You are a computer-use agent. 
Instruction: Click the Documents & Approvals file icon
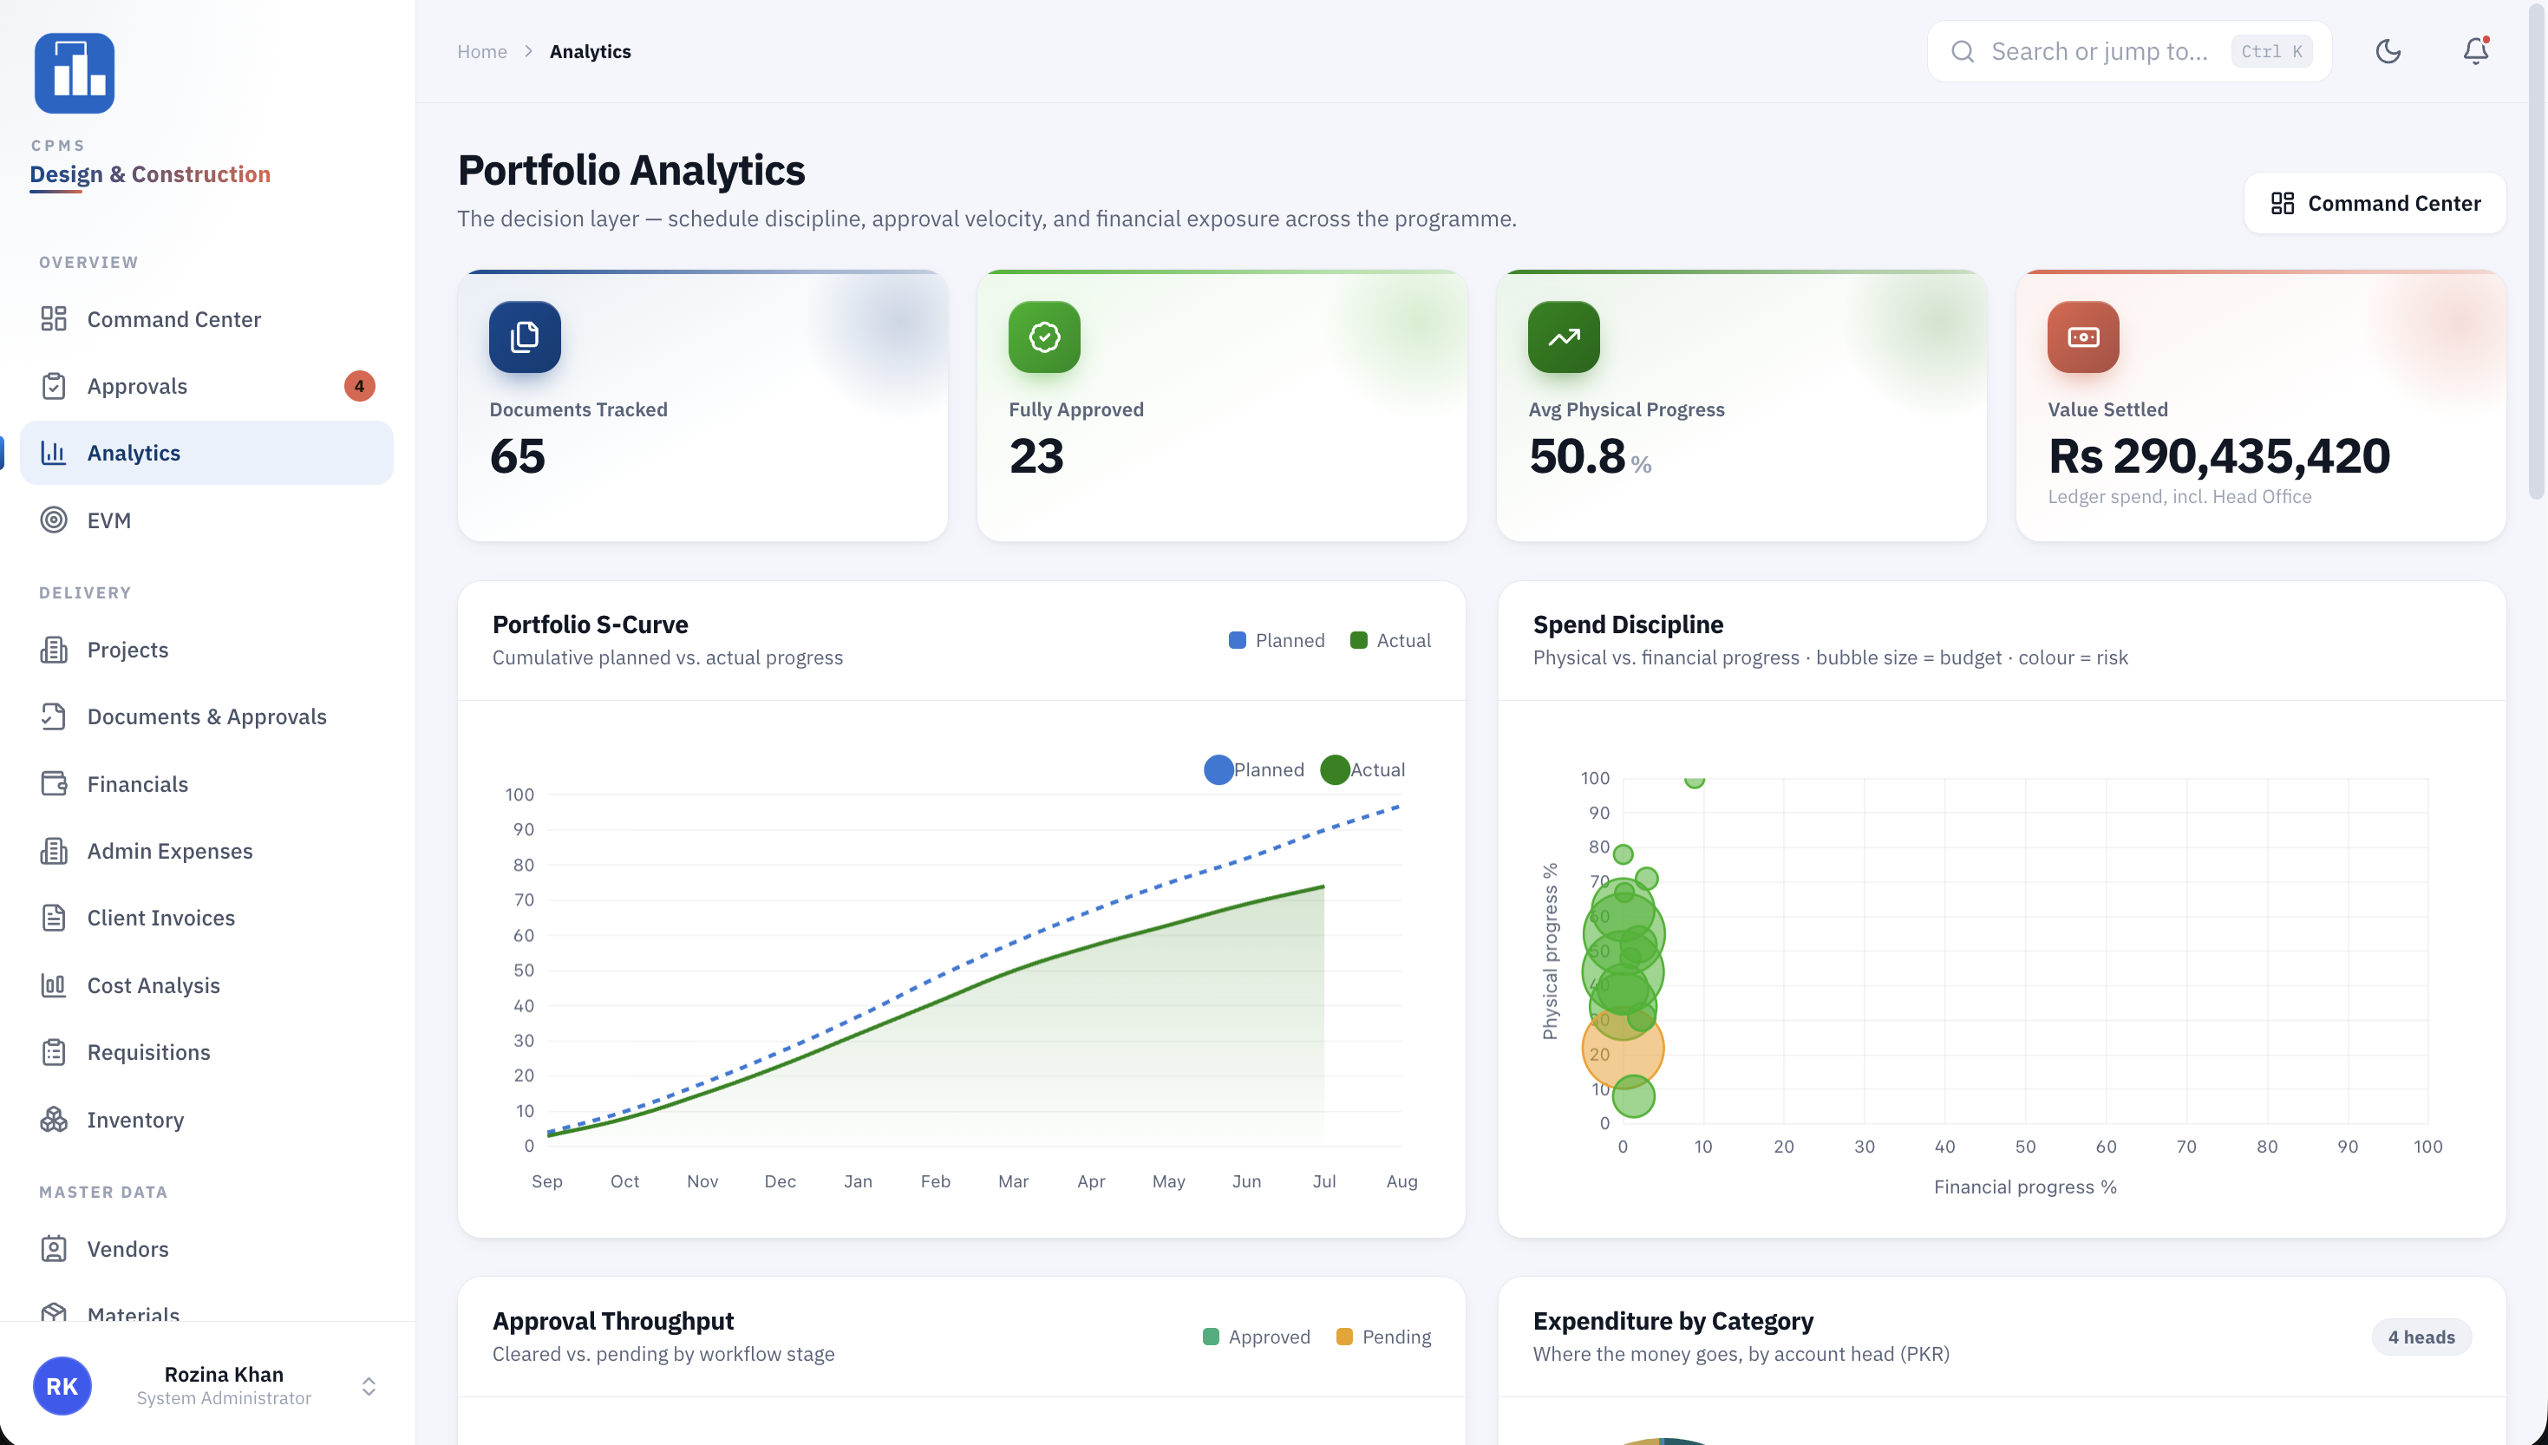pos(54,716)
